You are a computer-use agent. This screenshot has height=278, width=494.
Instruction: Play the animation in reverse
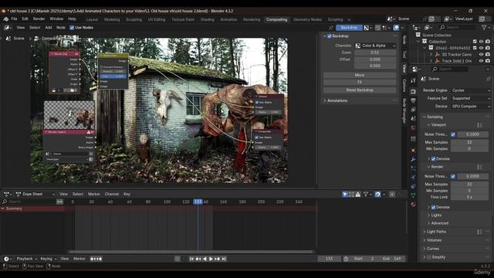205,259
